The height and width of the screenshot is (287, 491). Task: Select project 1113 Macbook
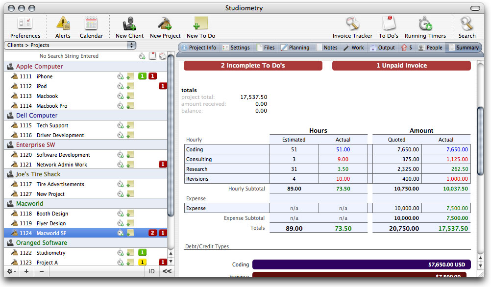click(x=85, y=96)
